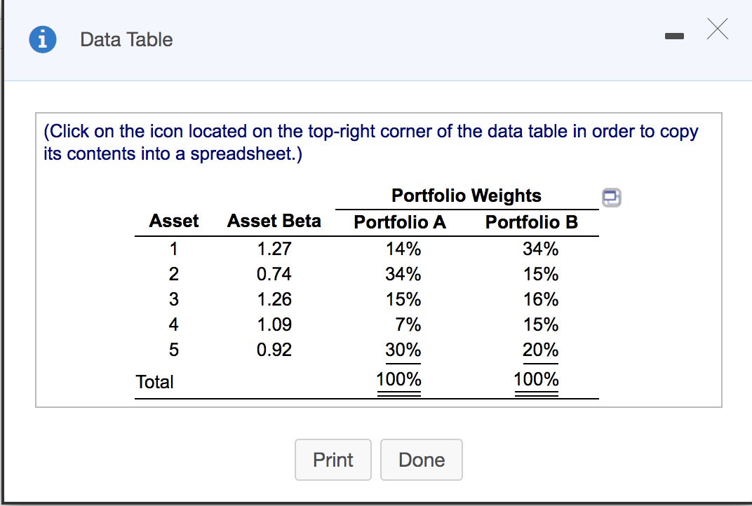This screenshot has width=752, height=506.
Task: Select the 20% weight in Portfolio B
Action: (x=540, y=350)
